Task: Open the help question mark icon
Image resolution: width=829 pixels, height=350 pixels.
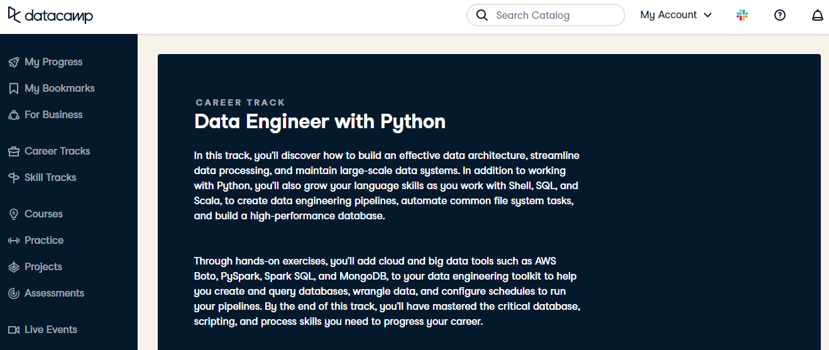Action: coord(780,15)
